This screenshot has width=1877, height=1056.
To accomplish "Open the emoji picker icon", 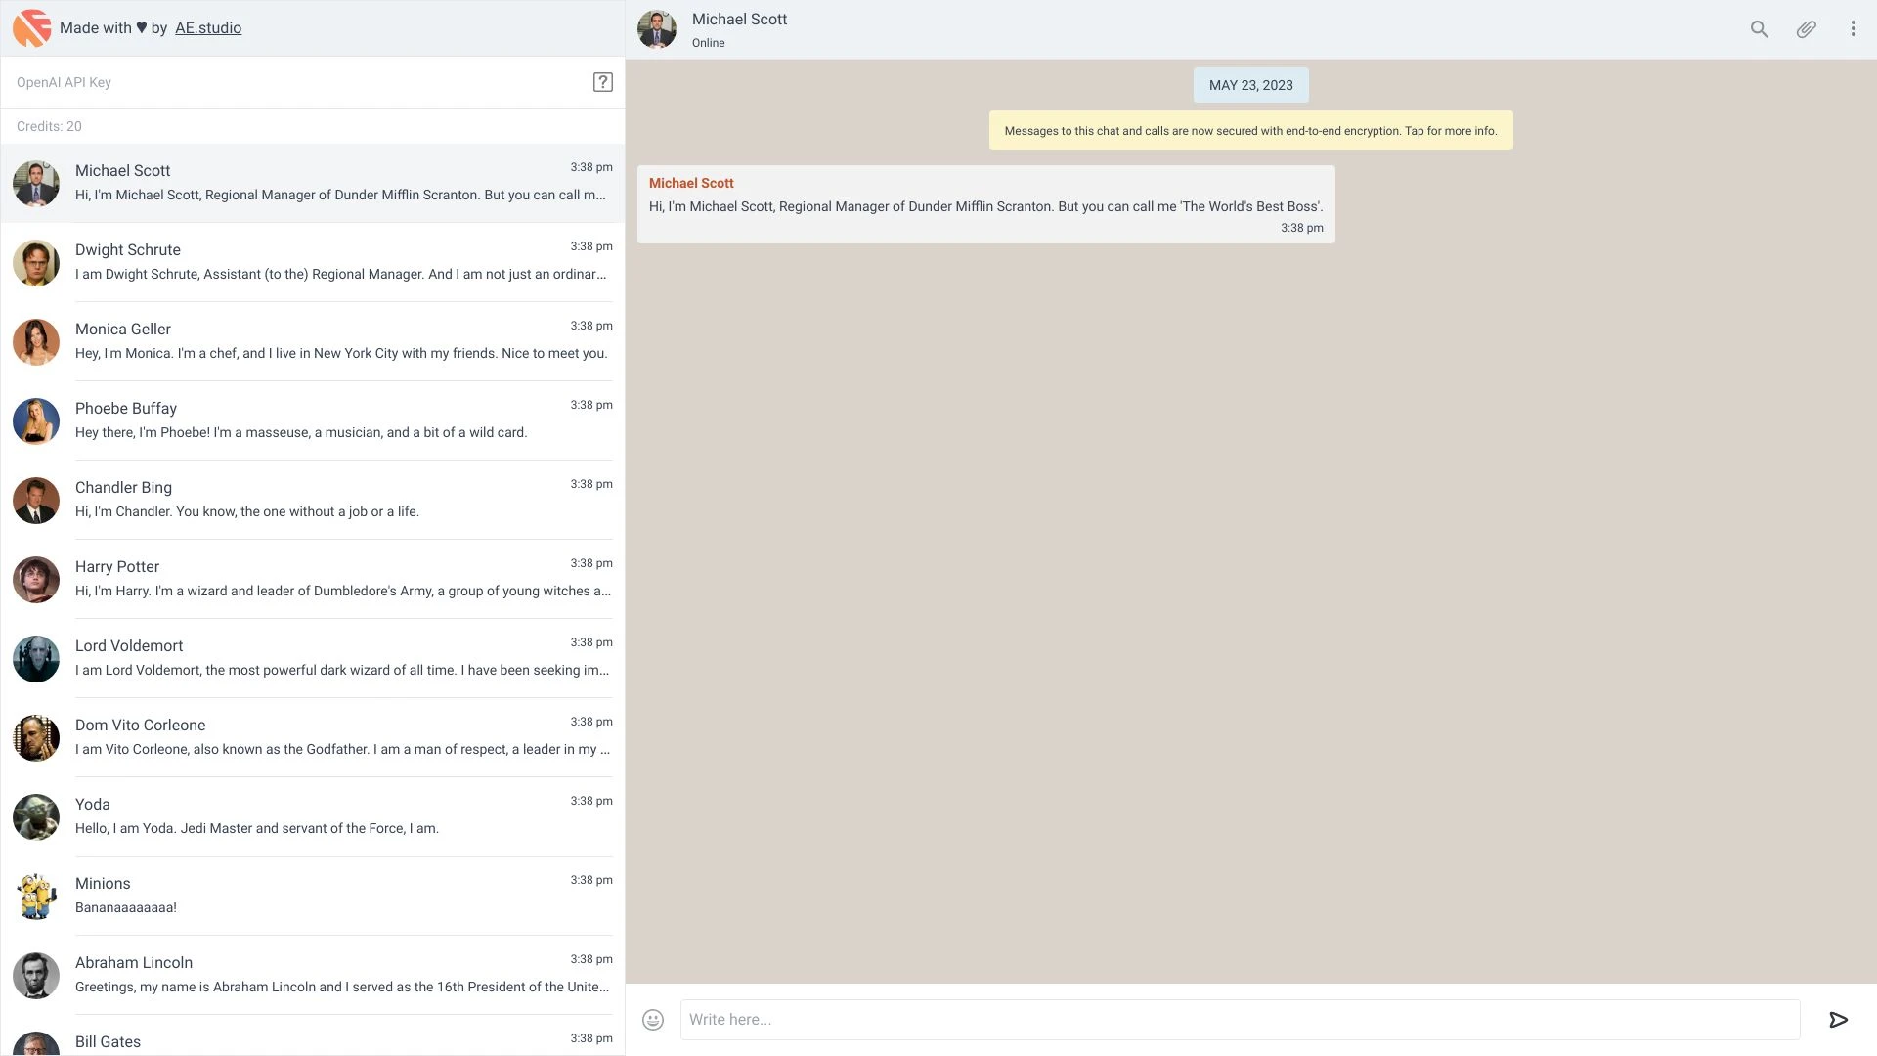I will [653, 1019].
